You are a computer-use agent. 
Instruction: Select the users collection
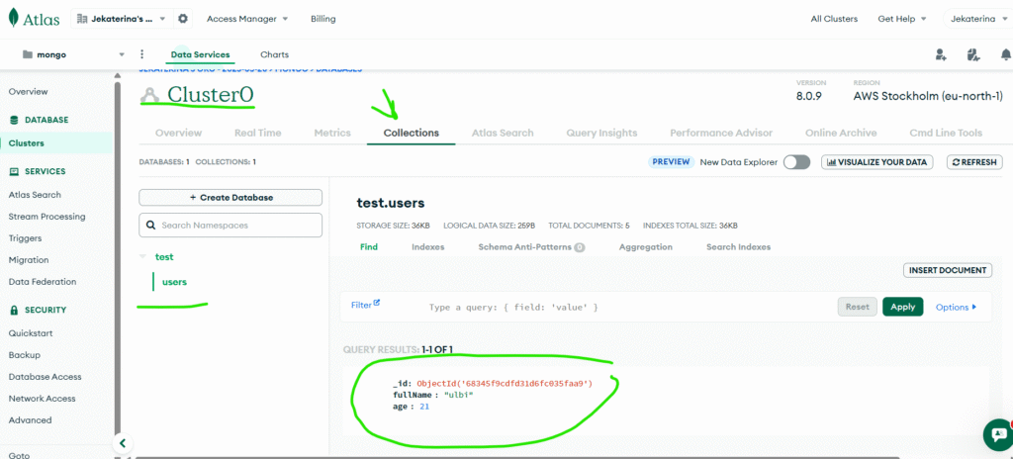pos(174,282)
